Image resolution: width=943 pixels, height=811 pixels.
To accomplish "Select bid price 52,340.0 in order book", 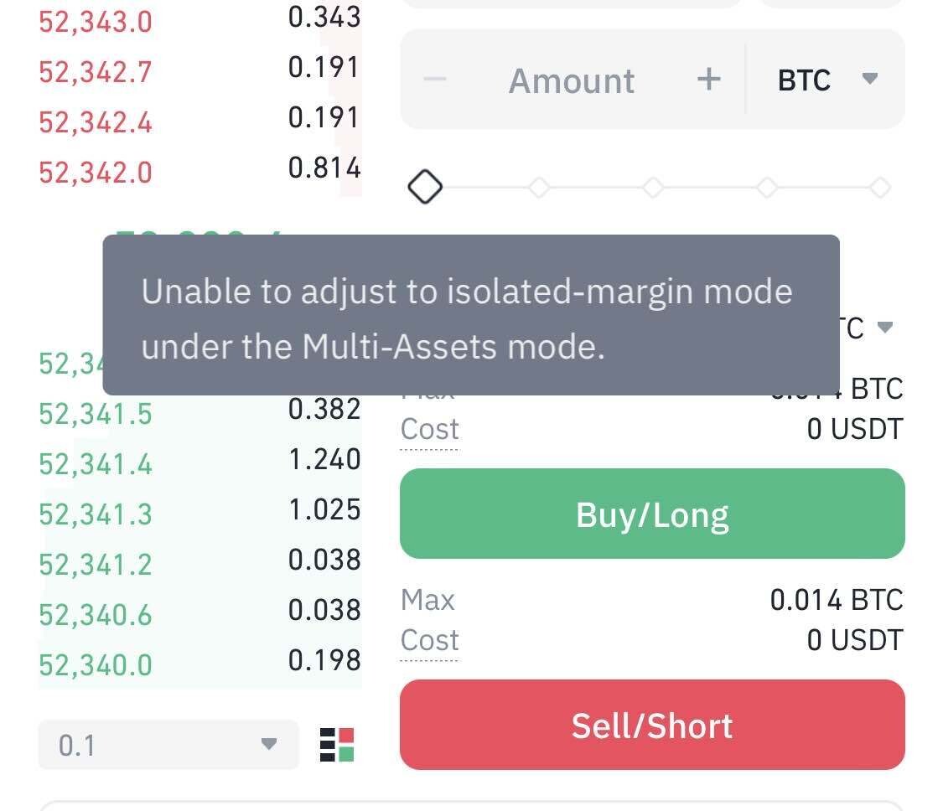I will click(96, 665).
